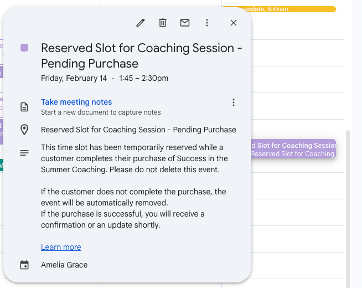Select the location text next to pin
This screenshot has height=288, width=362.
[x=138, y=130]
